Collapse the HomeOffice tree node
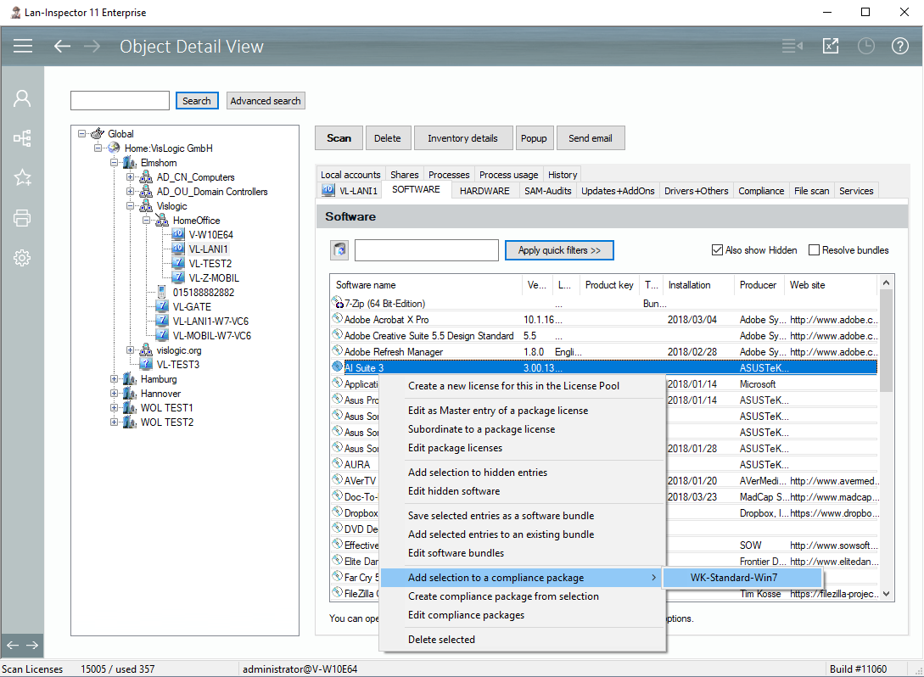 (147, 221)
